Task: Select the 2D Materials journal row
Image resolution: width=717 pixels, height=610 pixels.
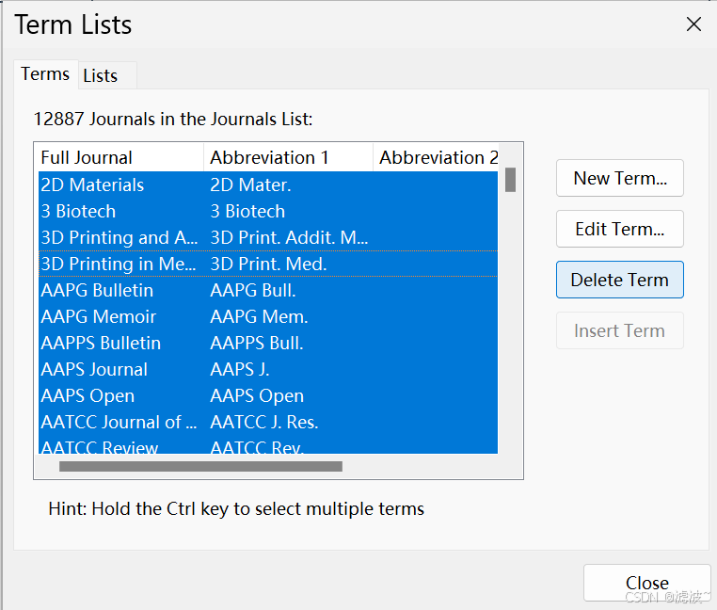Action: [92, 185]
